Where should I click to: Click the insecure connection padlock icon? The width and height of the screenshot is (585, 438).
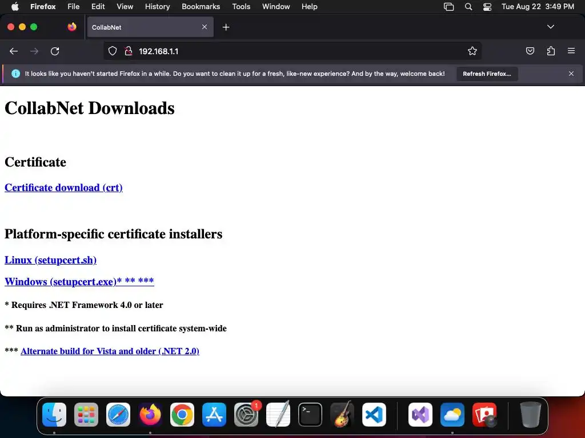(x=129, y=51)
